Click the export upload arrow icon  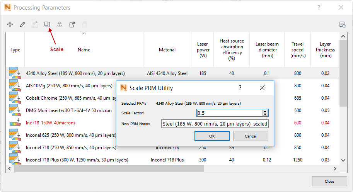[60, 24]
